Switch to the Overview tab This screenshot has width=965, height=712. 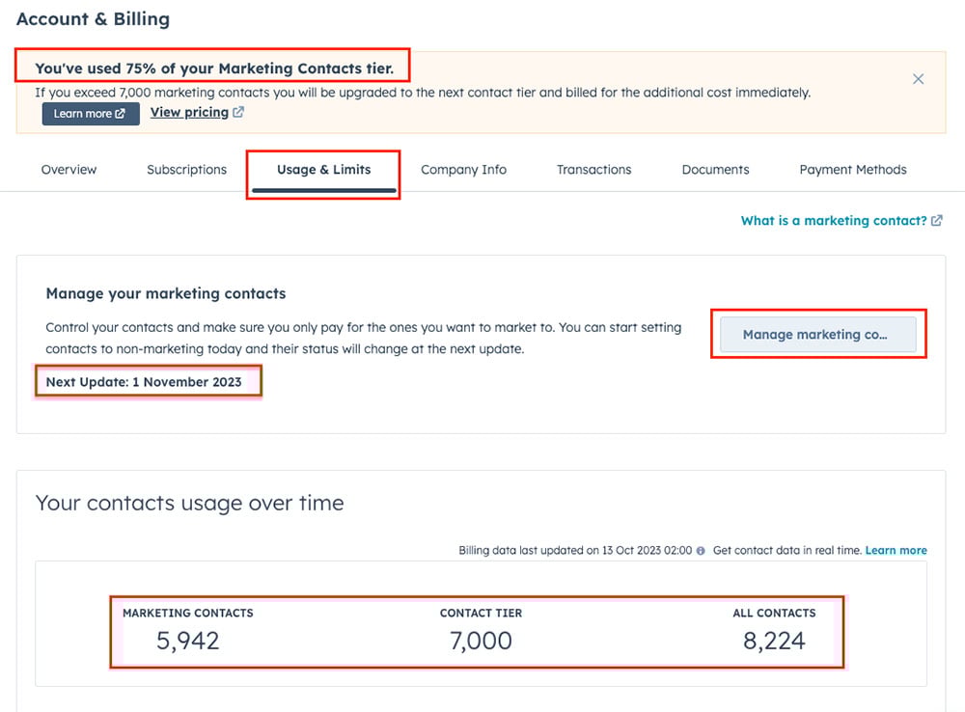(x=68, y=169)
